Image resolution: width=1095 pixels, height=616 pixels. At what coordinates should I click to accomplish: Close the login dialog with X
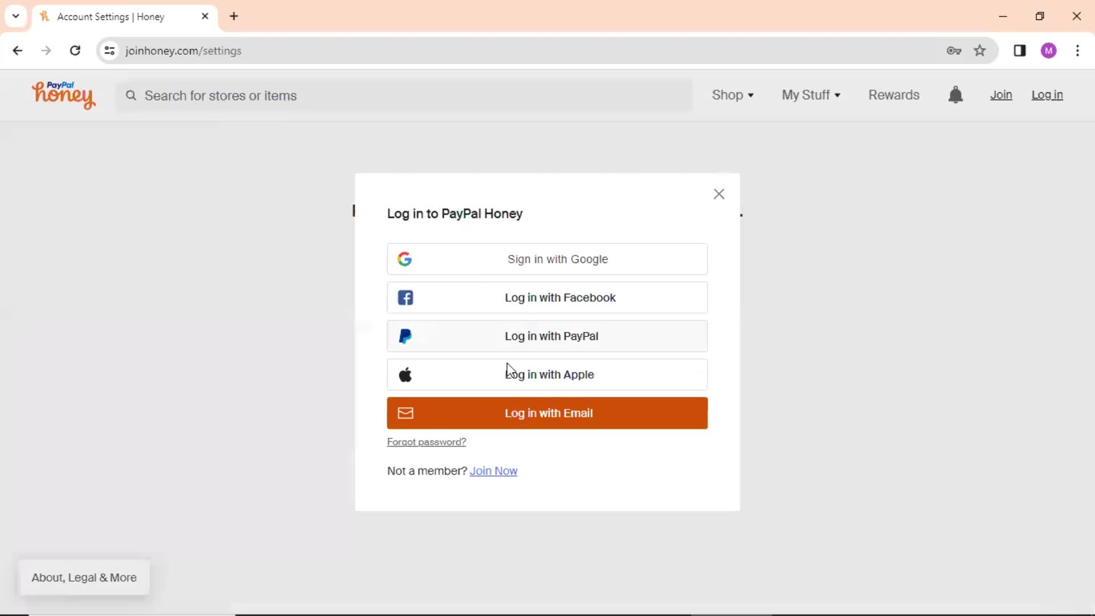point(719,194)
